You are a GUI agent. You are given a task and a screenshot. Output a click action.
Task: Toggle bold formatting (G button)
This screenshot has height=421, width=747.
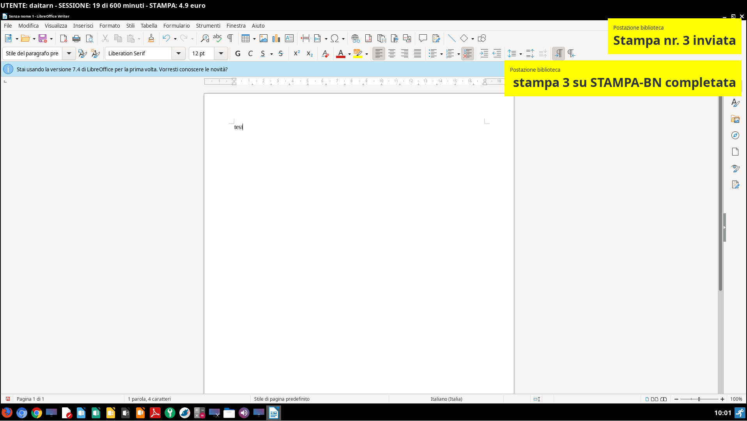(238, 53)
